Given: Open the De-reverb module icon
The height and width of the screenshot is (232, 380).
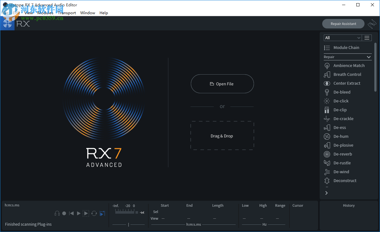Looking at the screenshot, I should [x=327, y=154].
